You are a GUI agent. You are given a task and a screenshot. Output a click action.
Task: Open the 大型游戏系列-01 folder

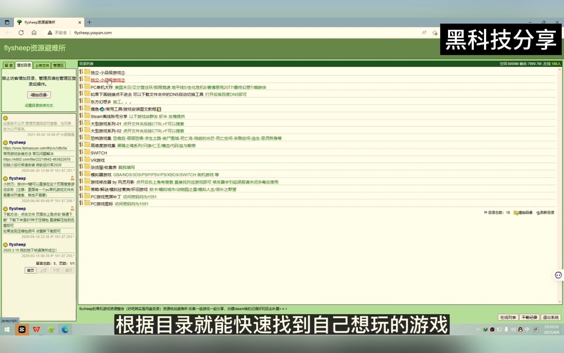click(x=106, y=124)
